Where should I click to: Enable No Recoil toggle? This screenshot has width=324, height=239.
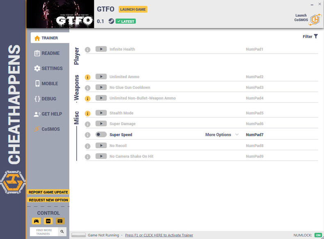pos(101,146)
